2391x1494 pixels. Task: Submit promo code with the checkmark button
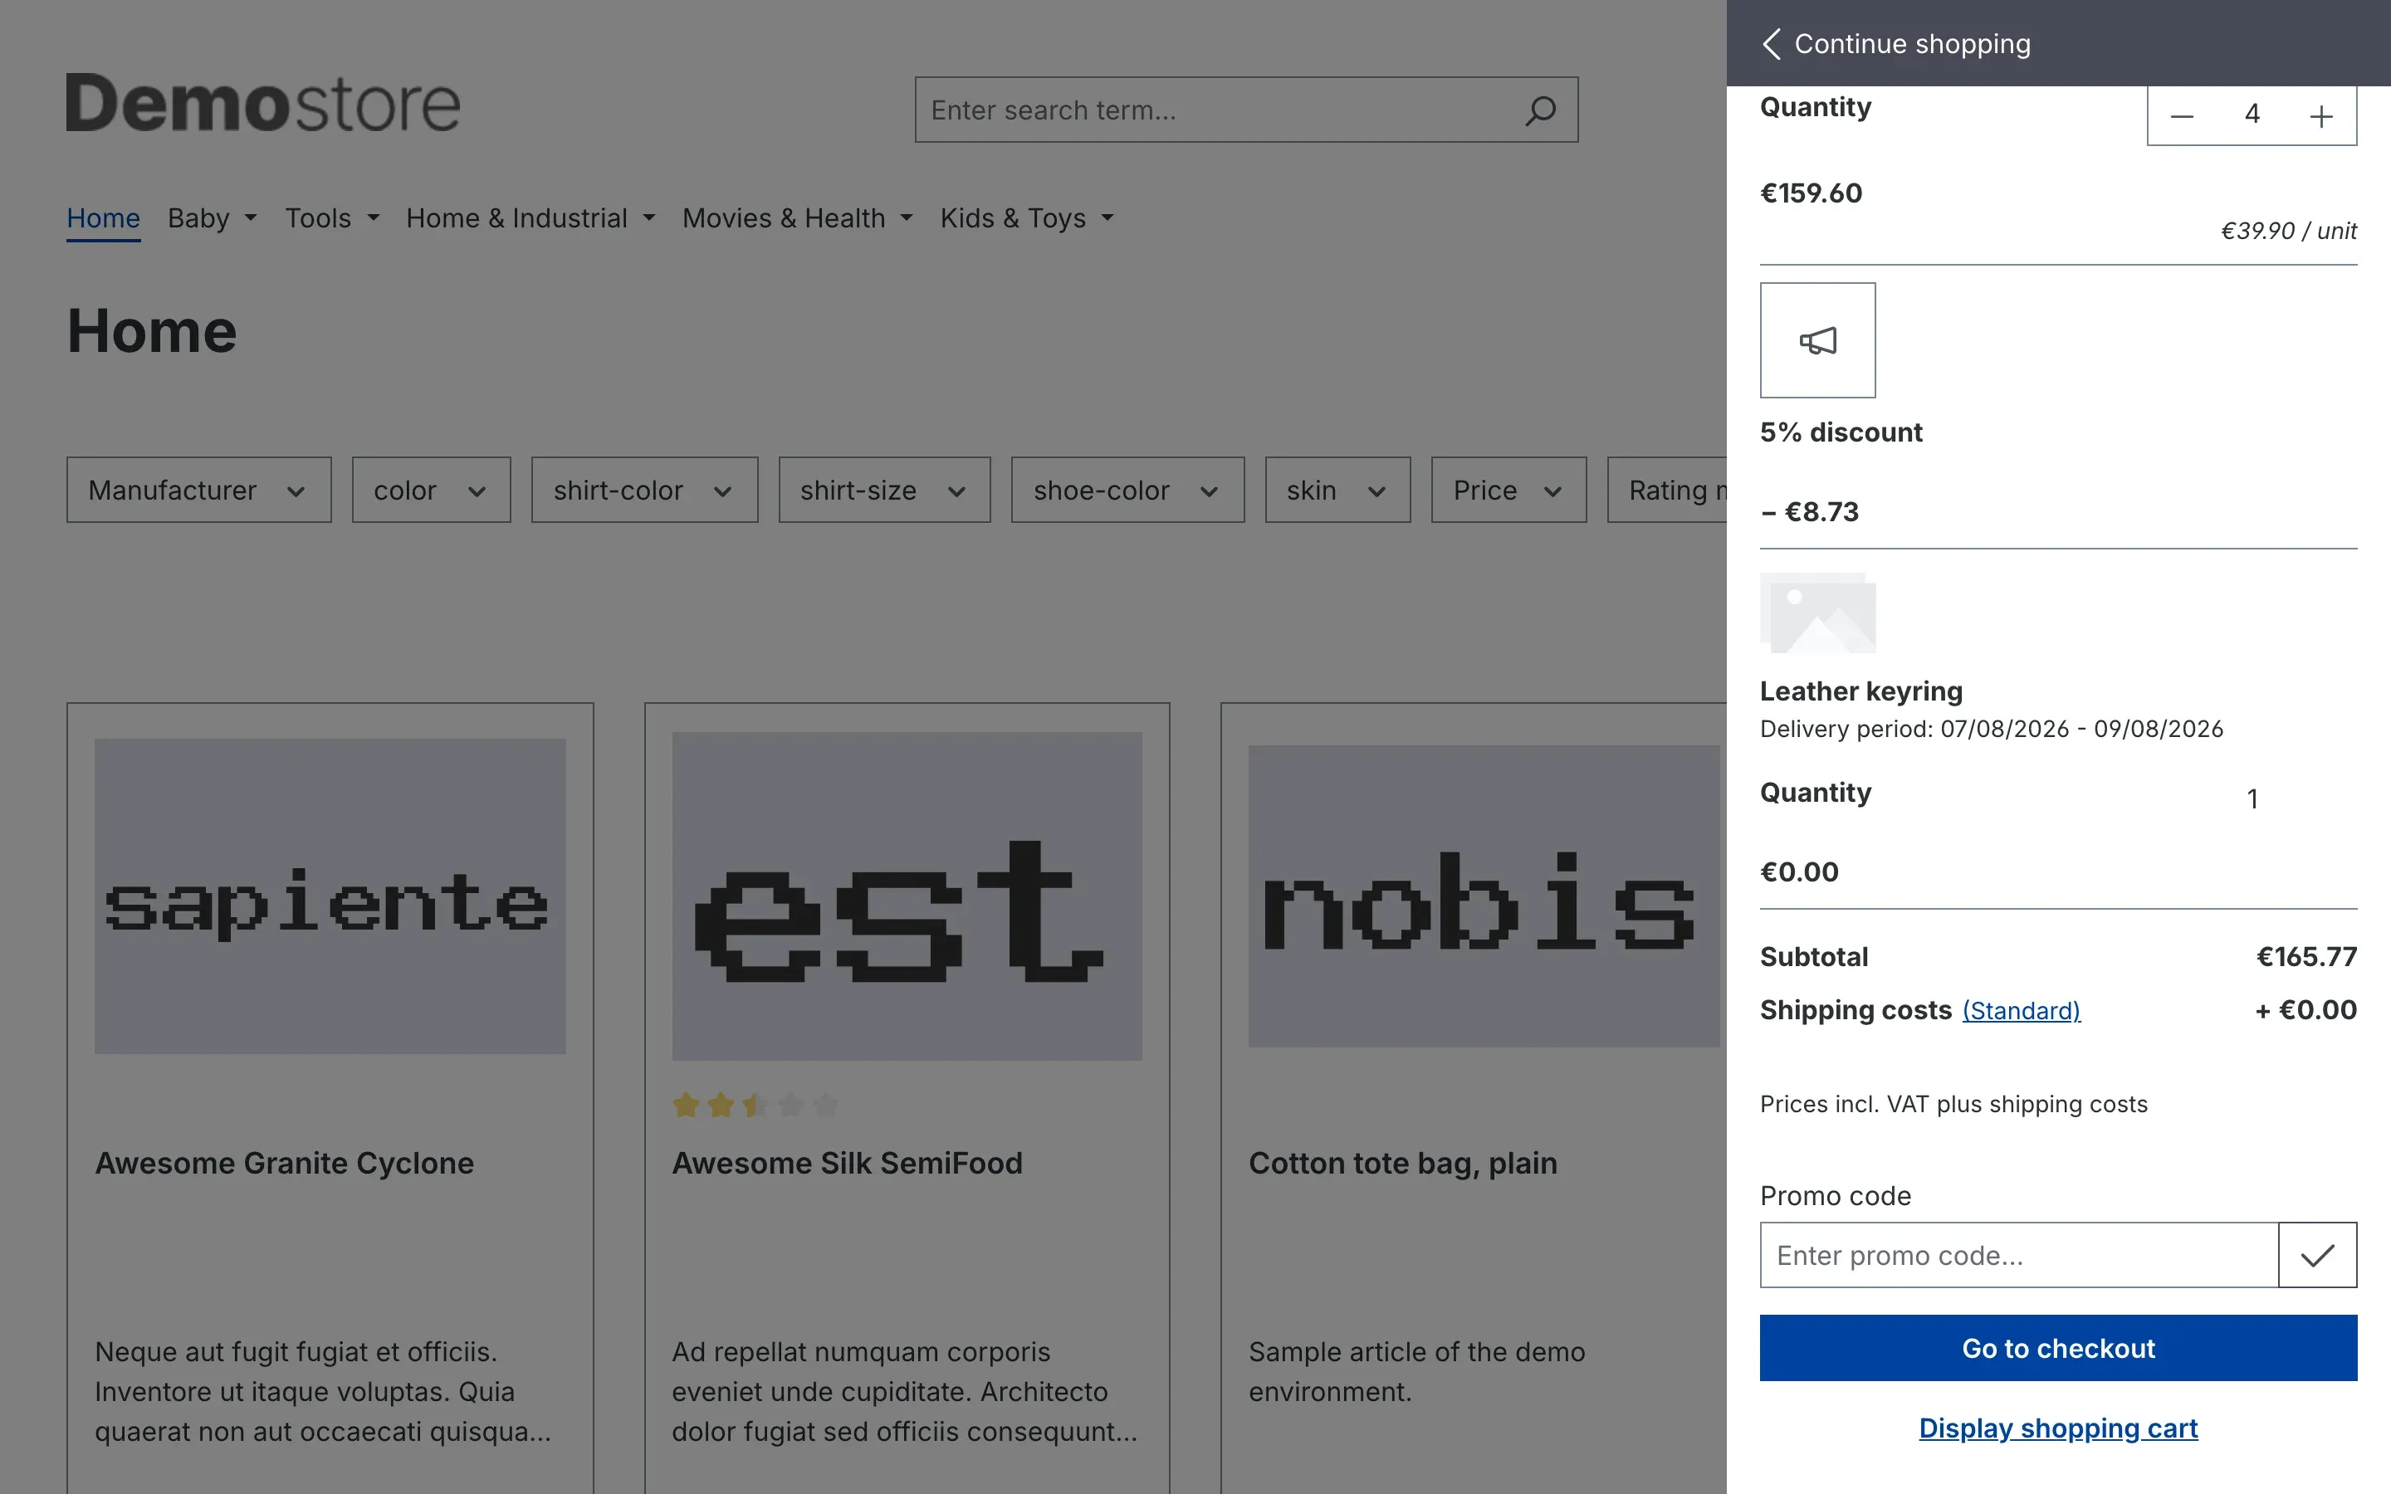[2317, 1255]
